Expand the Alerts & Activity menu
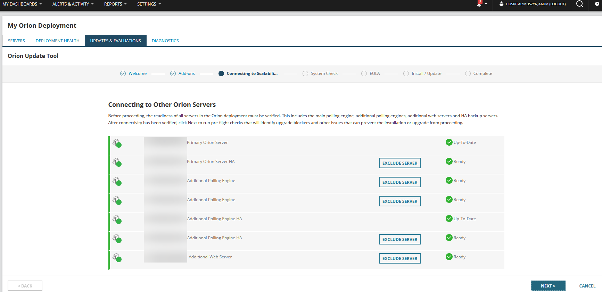602x292 pixels. click(73, 4)
